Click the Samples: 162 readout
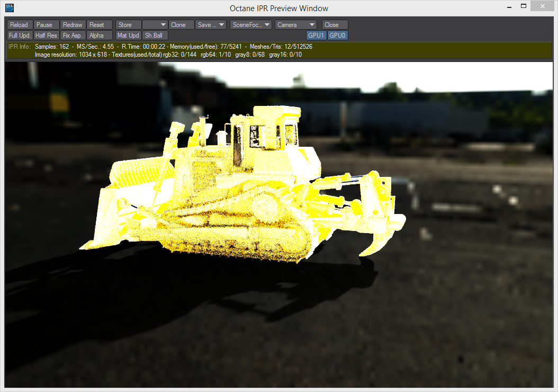Image resolution: width=558 pixels, height=392 pixels. [x=52, y=47]
